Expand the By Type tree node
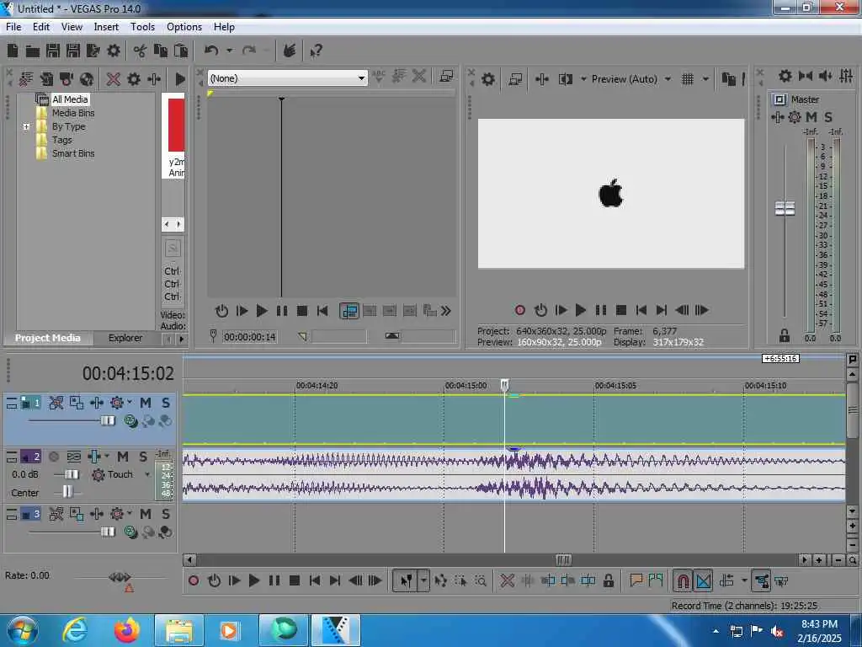Viewport: 862px width, 647px height. [x=26, y=126]
